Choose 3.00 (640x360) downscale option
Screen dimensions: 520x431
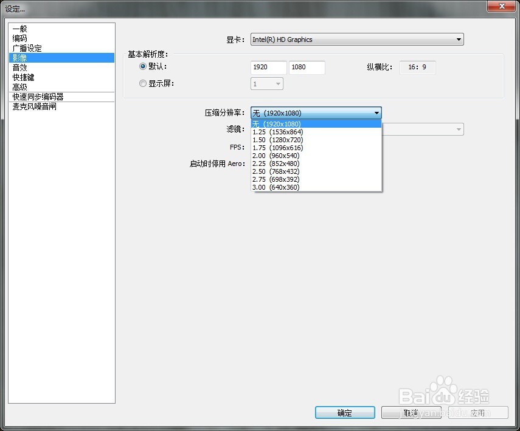click(316, 187)
